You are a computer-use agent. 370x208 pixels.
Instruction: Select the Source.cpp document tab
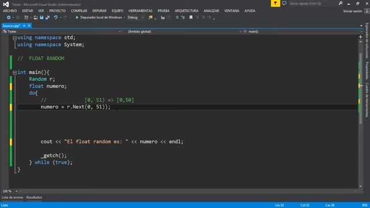(x=12, y=25)
